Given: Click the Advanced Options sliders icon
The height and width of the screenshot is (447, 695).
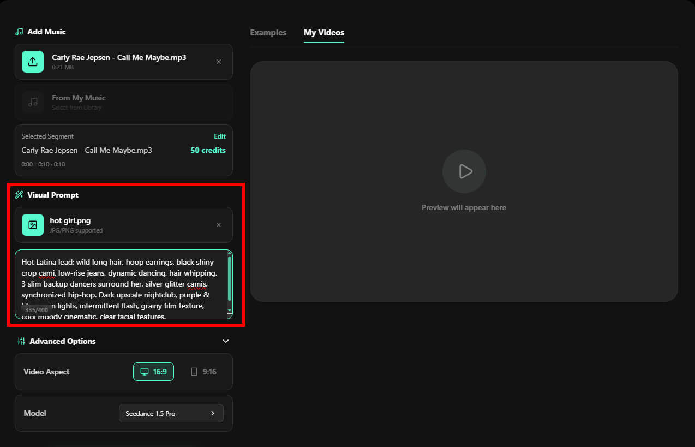Looking at the screenshot, I should 21,341.
